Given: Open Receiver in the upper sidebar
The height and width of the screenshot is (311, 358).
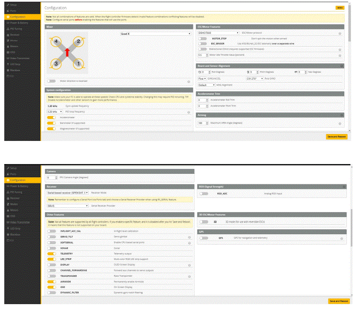Looking at the screenshot, I should (15, 35).
